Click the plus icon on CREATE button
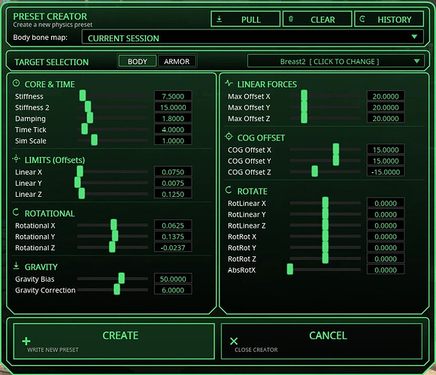This screenshot has width=436, height=375. [26, 341]
